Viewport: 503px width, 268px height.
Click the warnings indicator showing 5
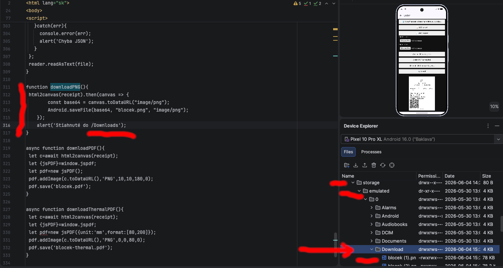pyautogui.click(x=297, y=3)
